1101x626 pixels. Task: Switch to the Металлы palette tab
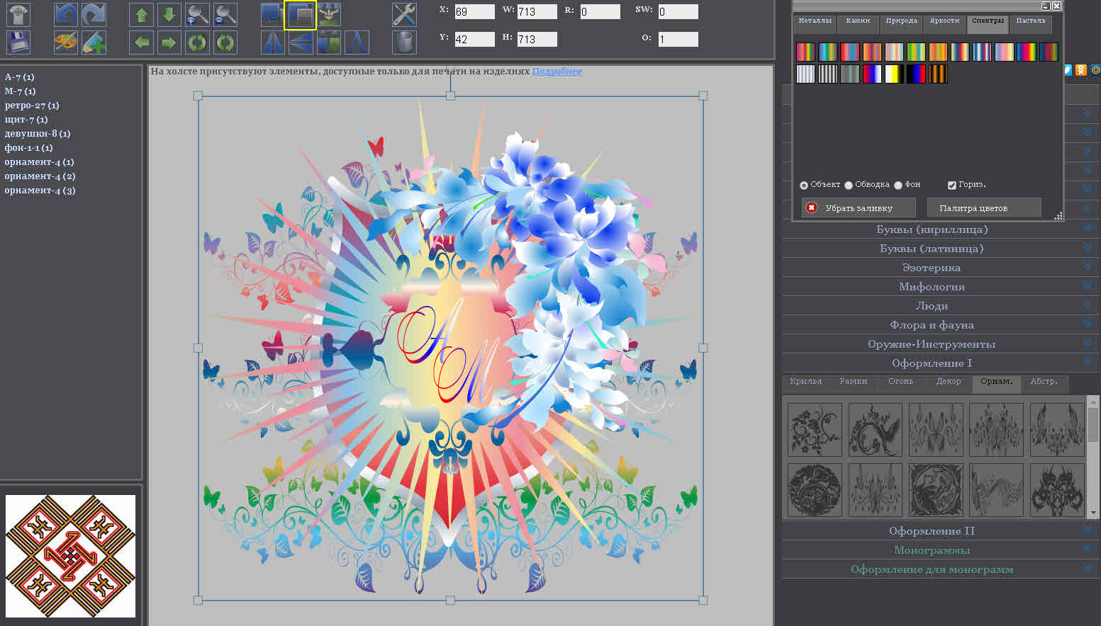click(815, 23)
